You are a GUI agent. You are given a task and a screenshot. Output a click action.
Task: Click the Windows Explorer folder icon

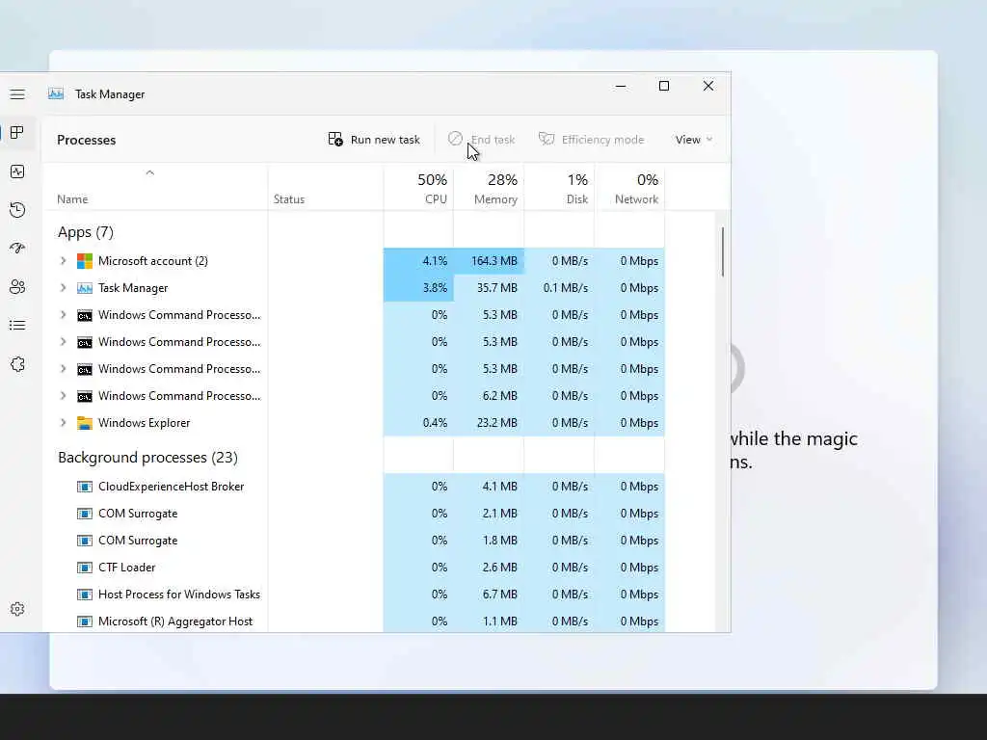coord(85,423)
